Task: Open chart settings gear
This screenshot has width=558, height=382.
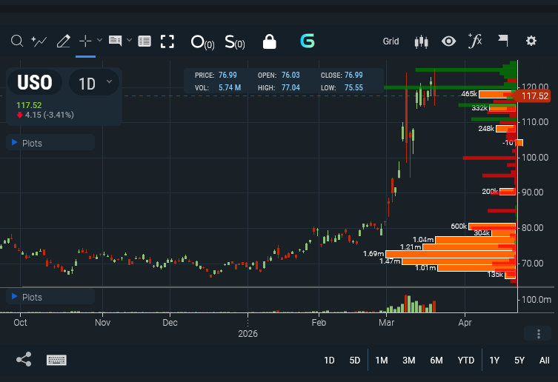Action: tap(531, 41)
